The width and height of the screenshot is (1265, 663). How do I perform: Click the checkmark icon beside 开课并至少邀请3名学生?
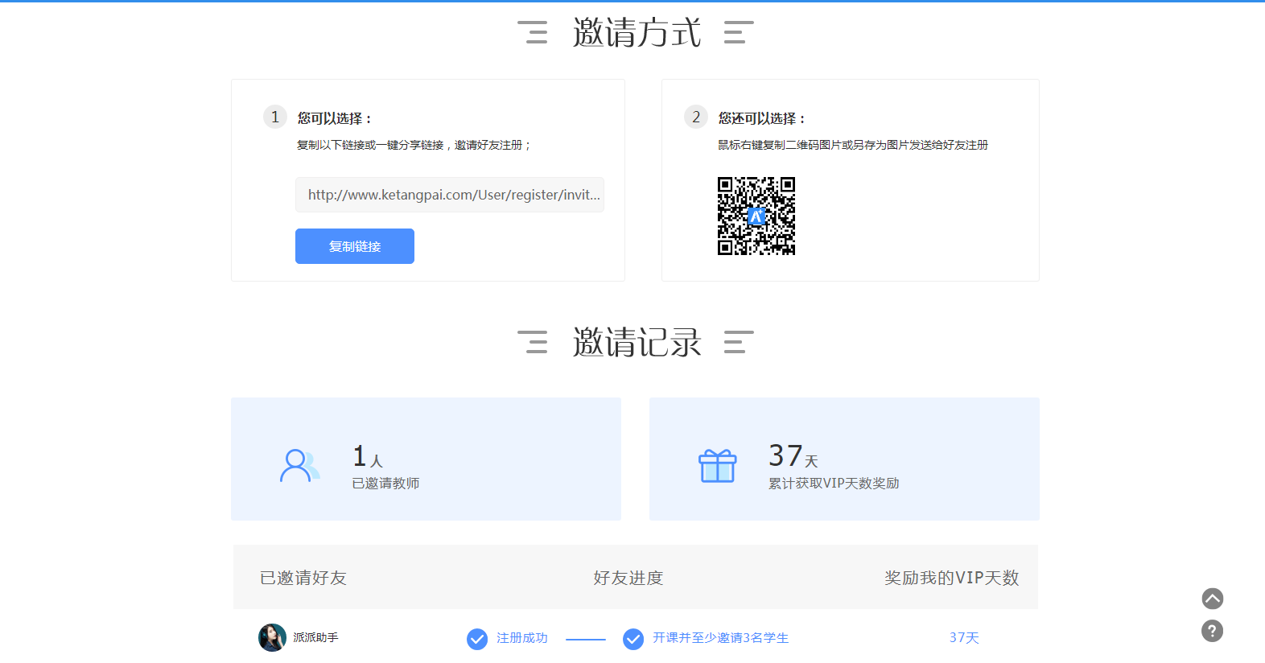pos(633,639)
